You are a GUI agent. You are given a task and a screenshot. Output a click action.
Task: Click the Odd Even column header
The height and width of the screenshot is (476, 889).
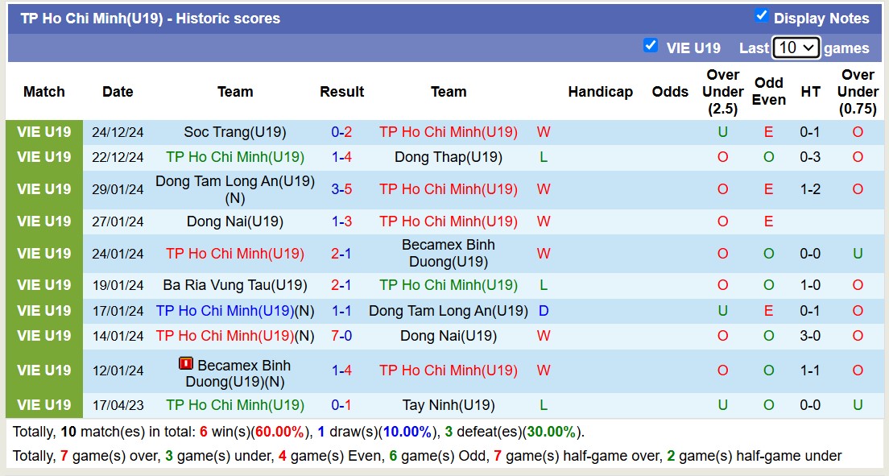point(768,92)
